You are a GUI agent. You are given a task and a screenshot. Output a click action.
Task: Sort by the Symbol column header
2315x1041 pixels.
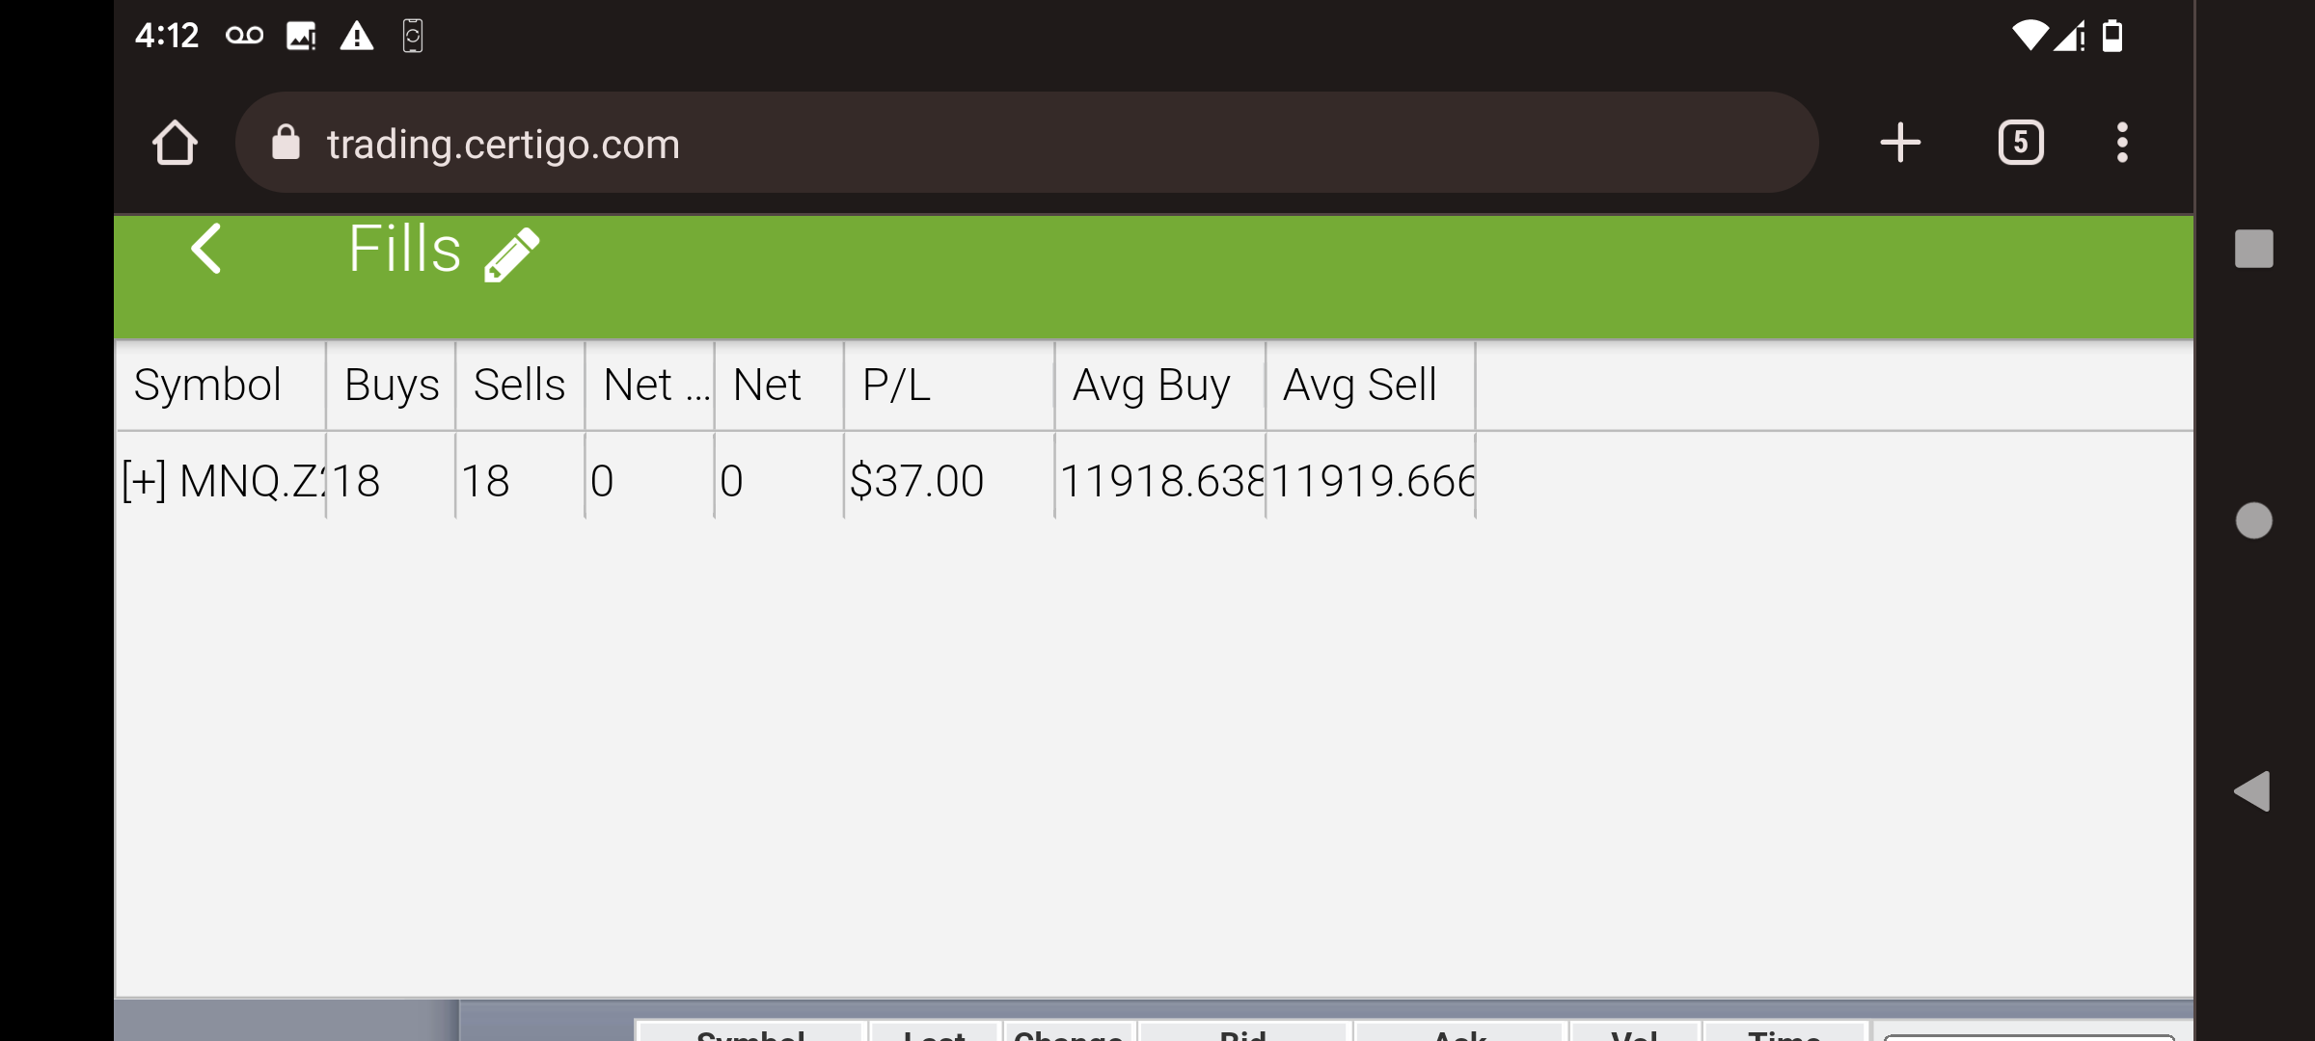pos(221,386)
